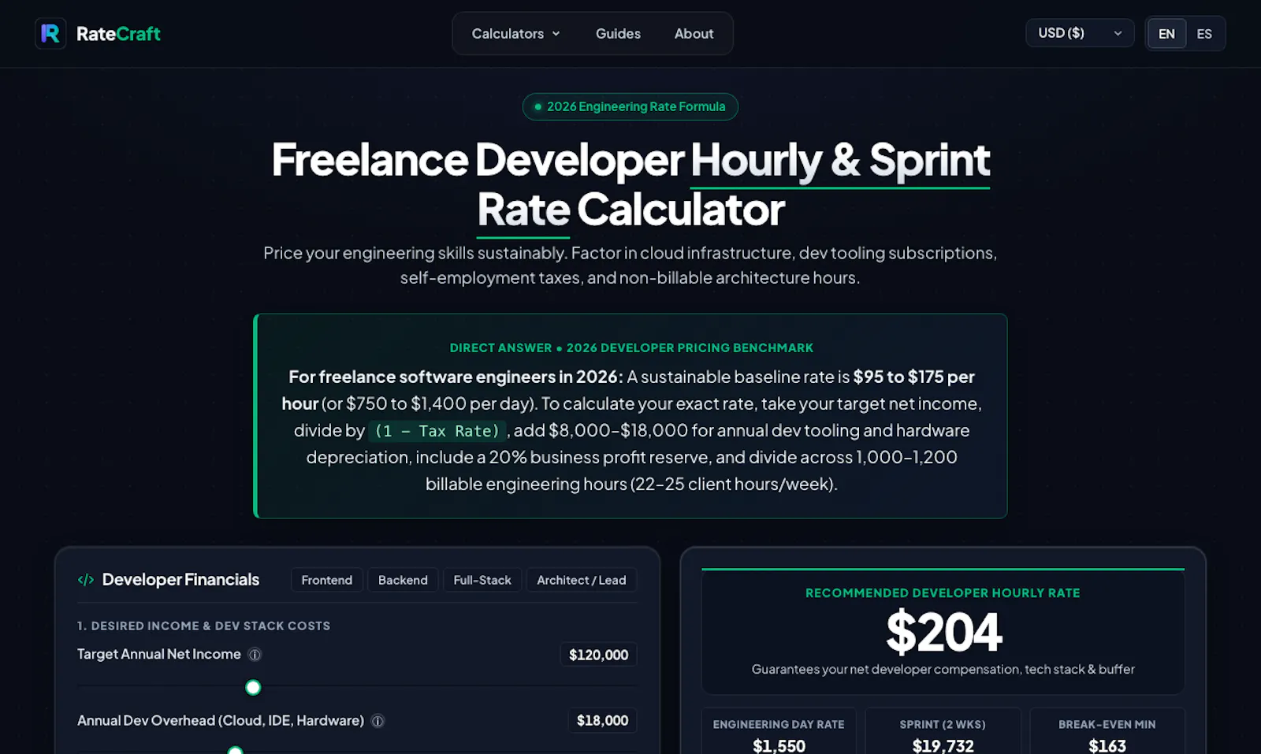Click the RateCraft logo icon

[50, 34]
